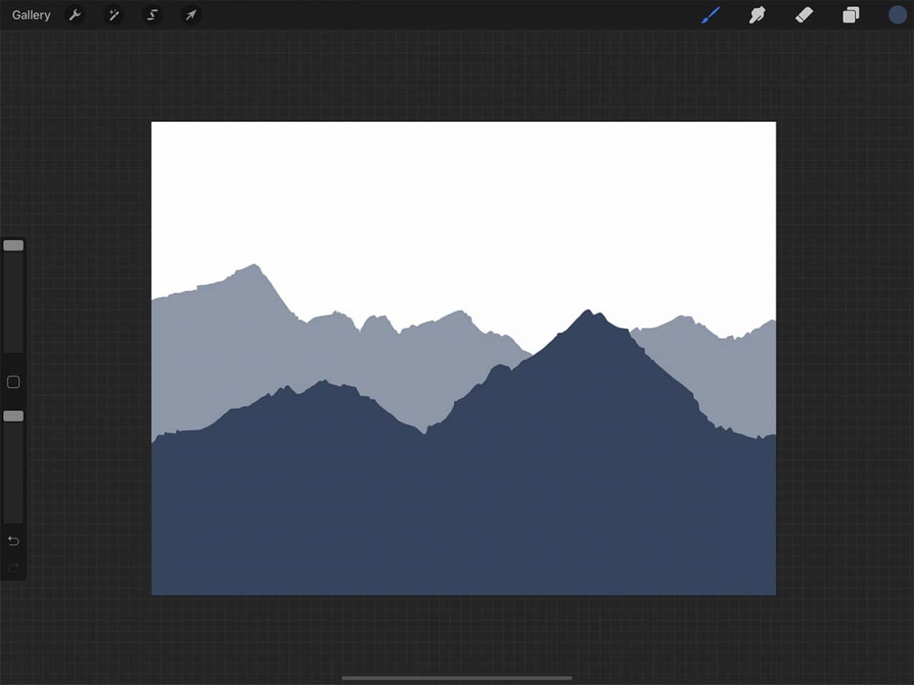914x685 pixels.
Task: Undo the last stroke with the undo arrow
Action: coord(13,541)
